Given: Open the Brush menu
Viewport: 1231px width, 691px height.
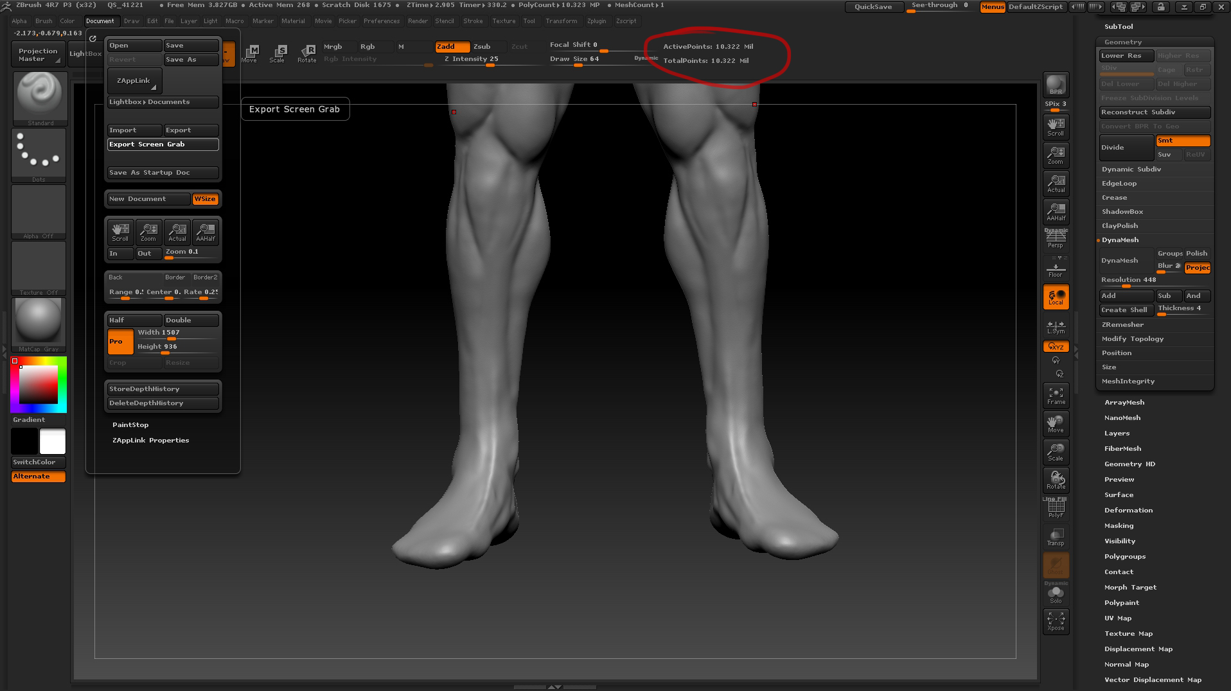Looking at the screenshot, I should tap(44, 21).
